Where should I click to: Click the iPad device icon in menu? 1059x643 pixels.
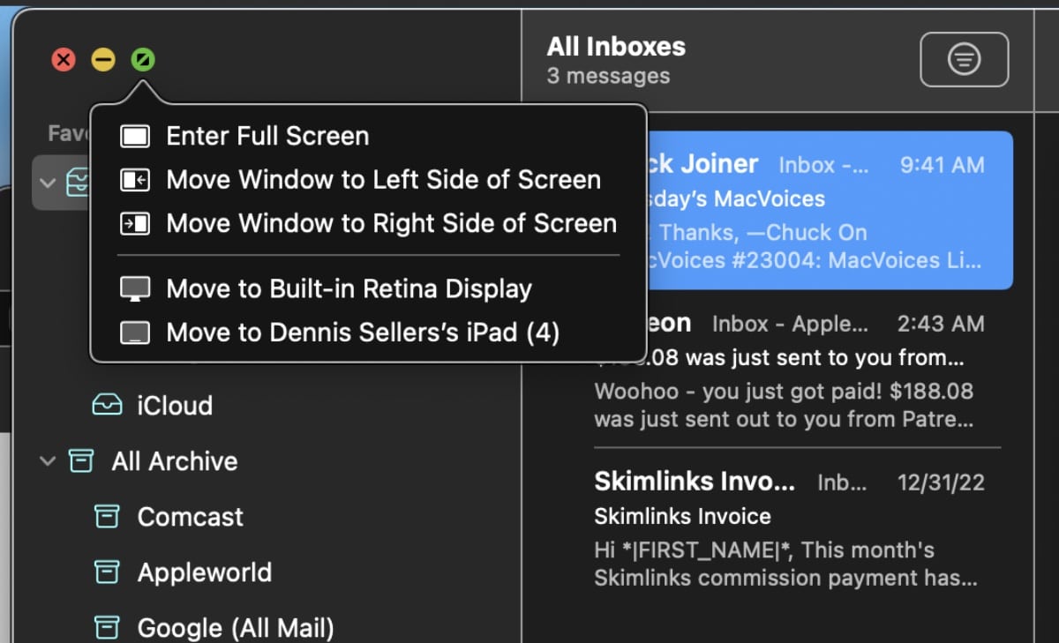[x=136, y=333]
